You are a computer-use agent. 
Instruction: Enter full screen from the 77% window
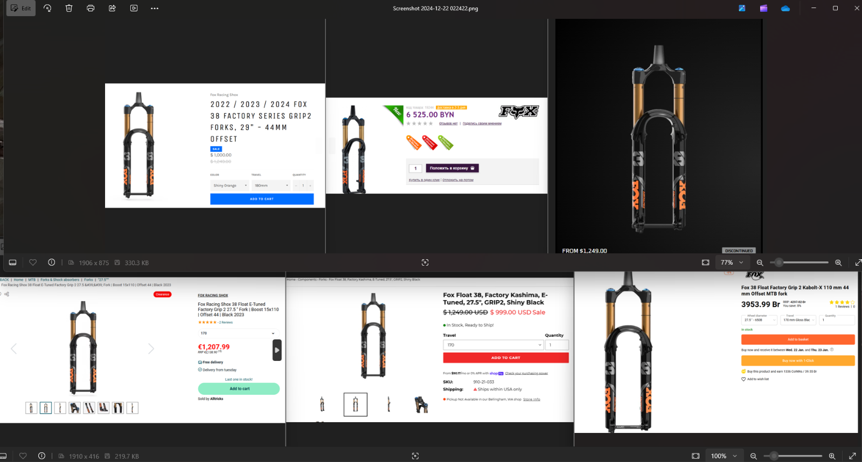[x=858, y=262]
